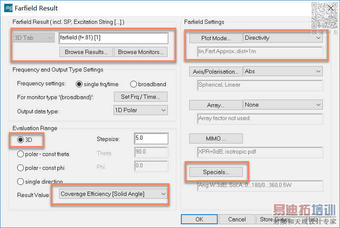Click the Array button
Viewport: 340px width, 228px height.
(x=216, y=105)
